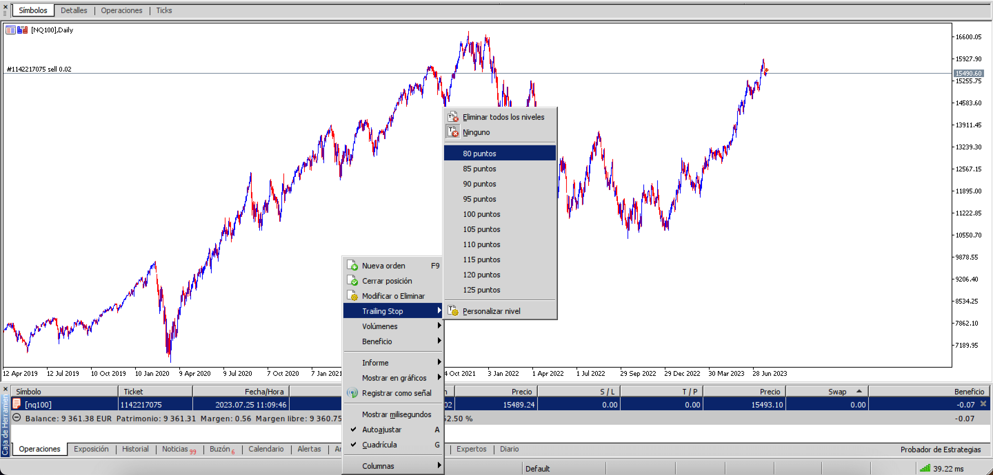Click the one-click trading icon beside NQ100 title
The image size is (993, 475).
pos(22,30)
